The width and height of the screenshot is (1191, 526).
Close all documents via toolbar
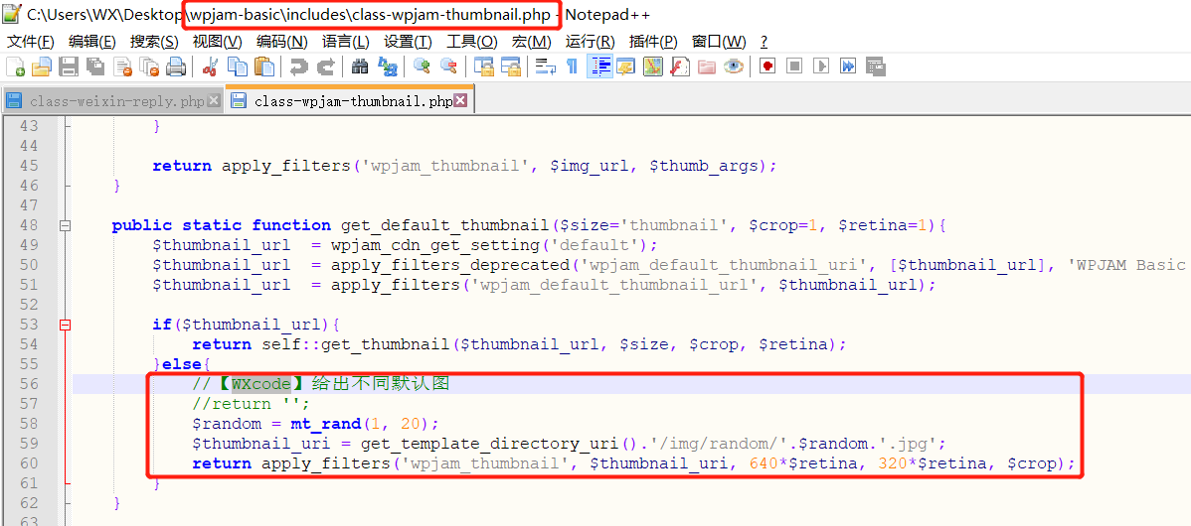pos(150,66)
